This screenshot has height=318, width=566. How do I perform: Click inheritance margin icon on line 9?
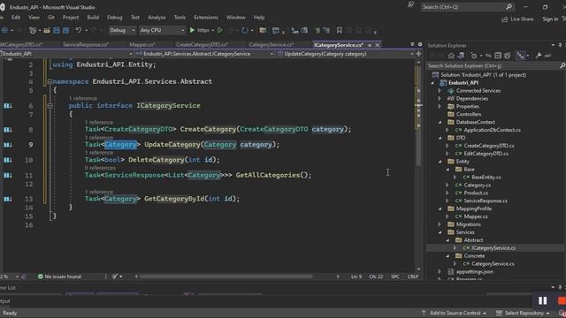[8, 145]
